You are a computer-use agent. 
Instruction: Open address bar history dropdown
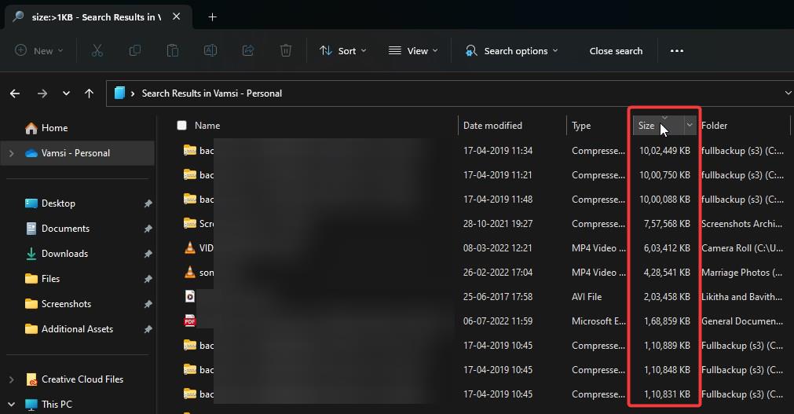pyautogui.click(x=788, y=93)
